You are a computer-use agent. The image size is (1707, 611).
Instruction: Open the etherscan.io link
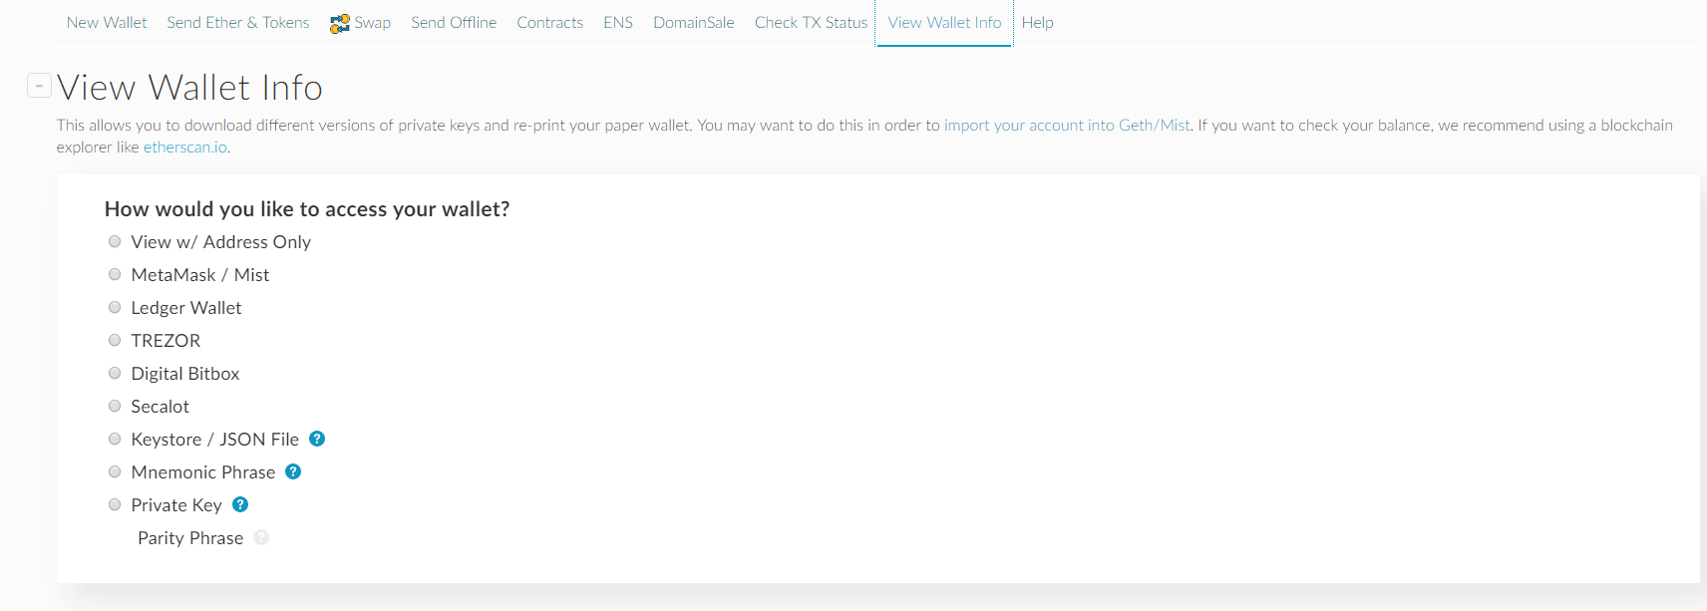[x=185, y=148]
